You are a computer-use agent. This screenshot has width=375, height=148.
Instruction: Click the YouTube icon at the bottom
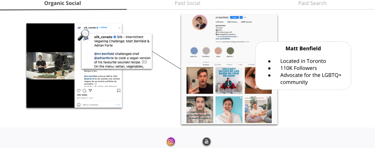[207, 142]
